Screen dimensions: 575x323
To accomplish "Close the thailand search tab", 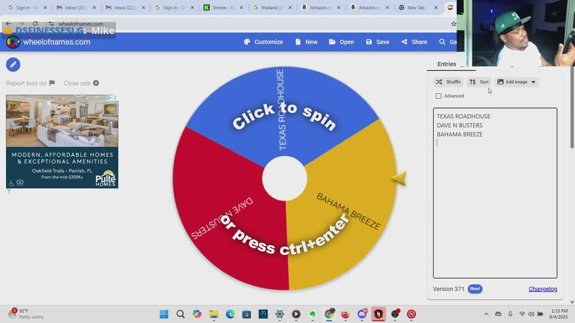I will click(290, 8).
